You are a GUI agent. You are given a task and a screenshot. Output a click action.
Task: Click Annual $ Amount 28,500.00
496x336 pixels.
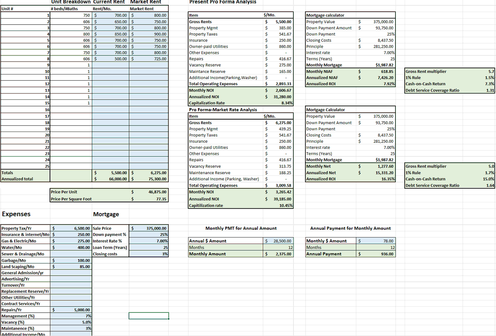coord(279,241)
